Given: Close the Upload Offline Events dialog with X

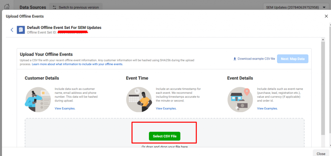Looking at the screenshot, I should pos(326,16).
